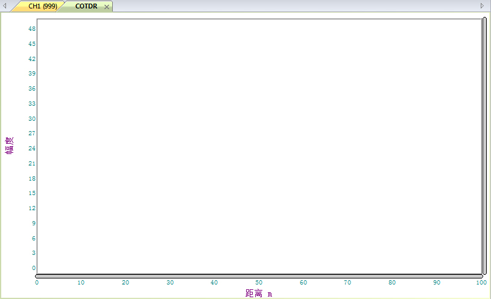The height and width of the screenshot is (299, 491).
Task: Click the 36 tick on the amplitude axis
Action: tap(32, 89)
